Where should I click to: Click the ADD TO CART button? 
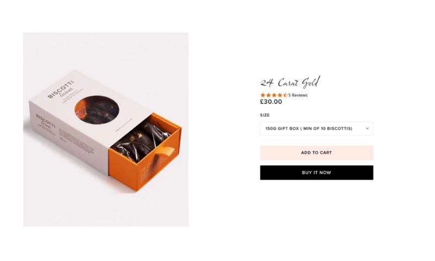point(316,153)
